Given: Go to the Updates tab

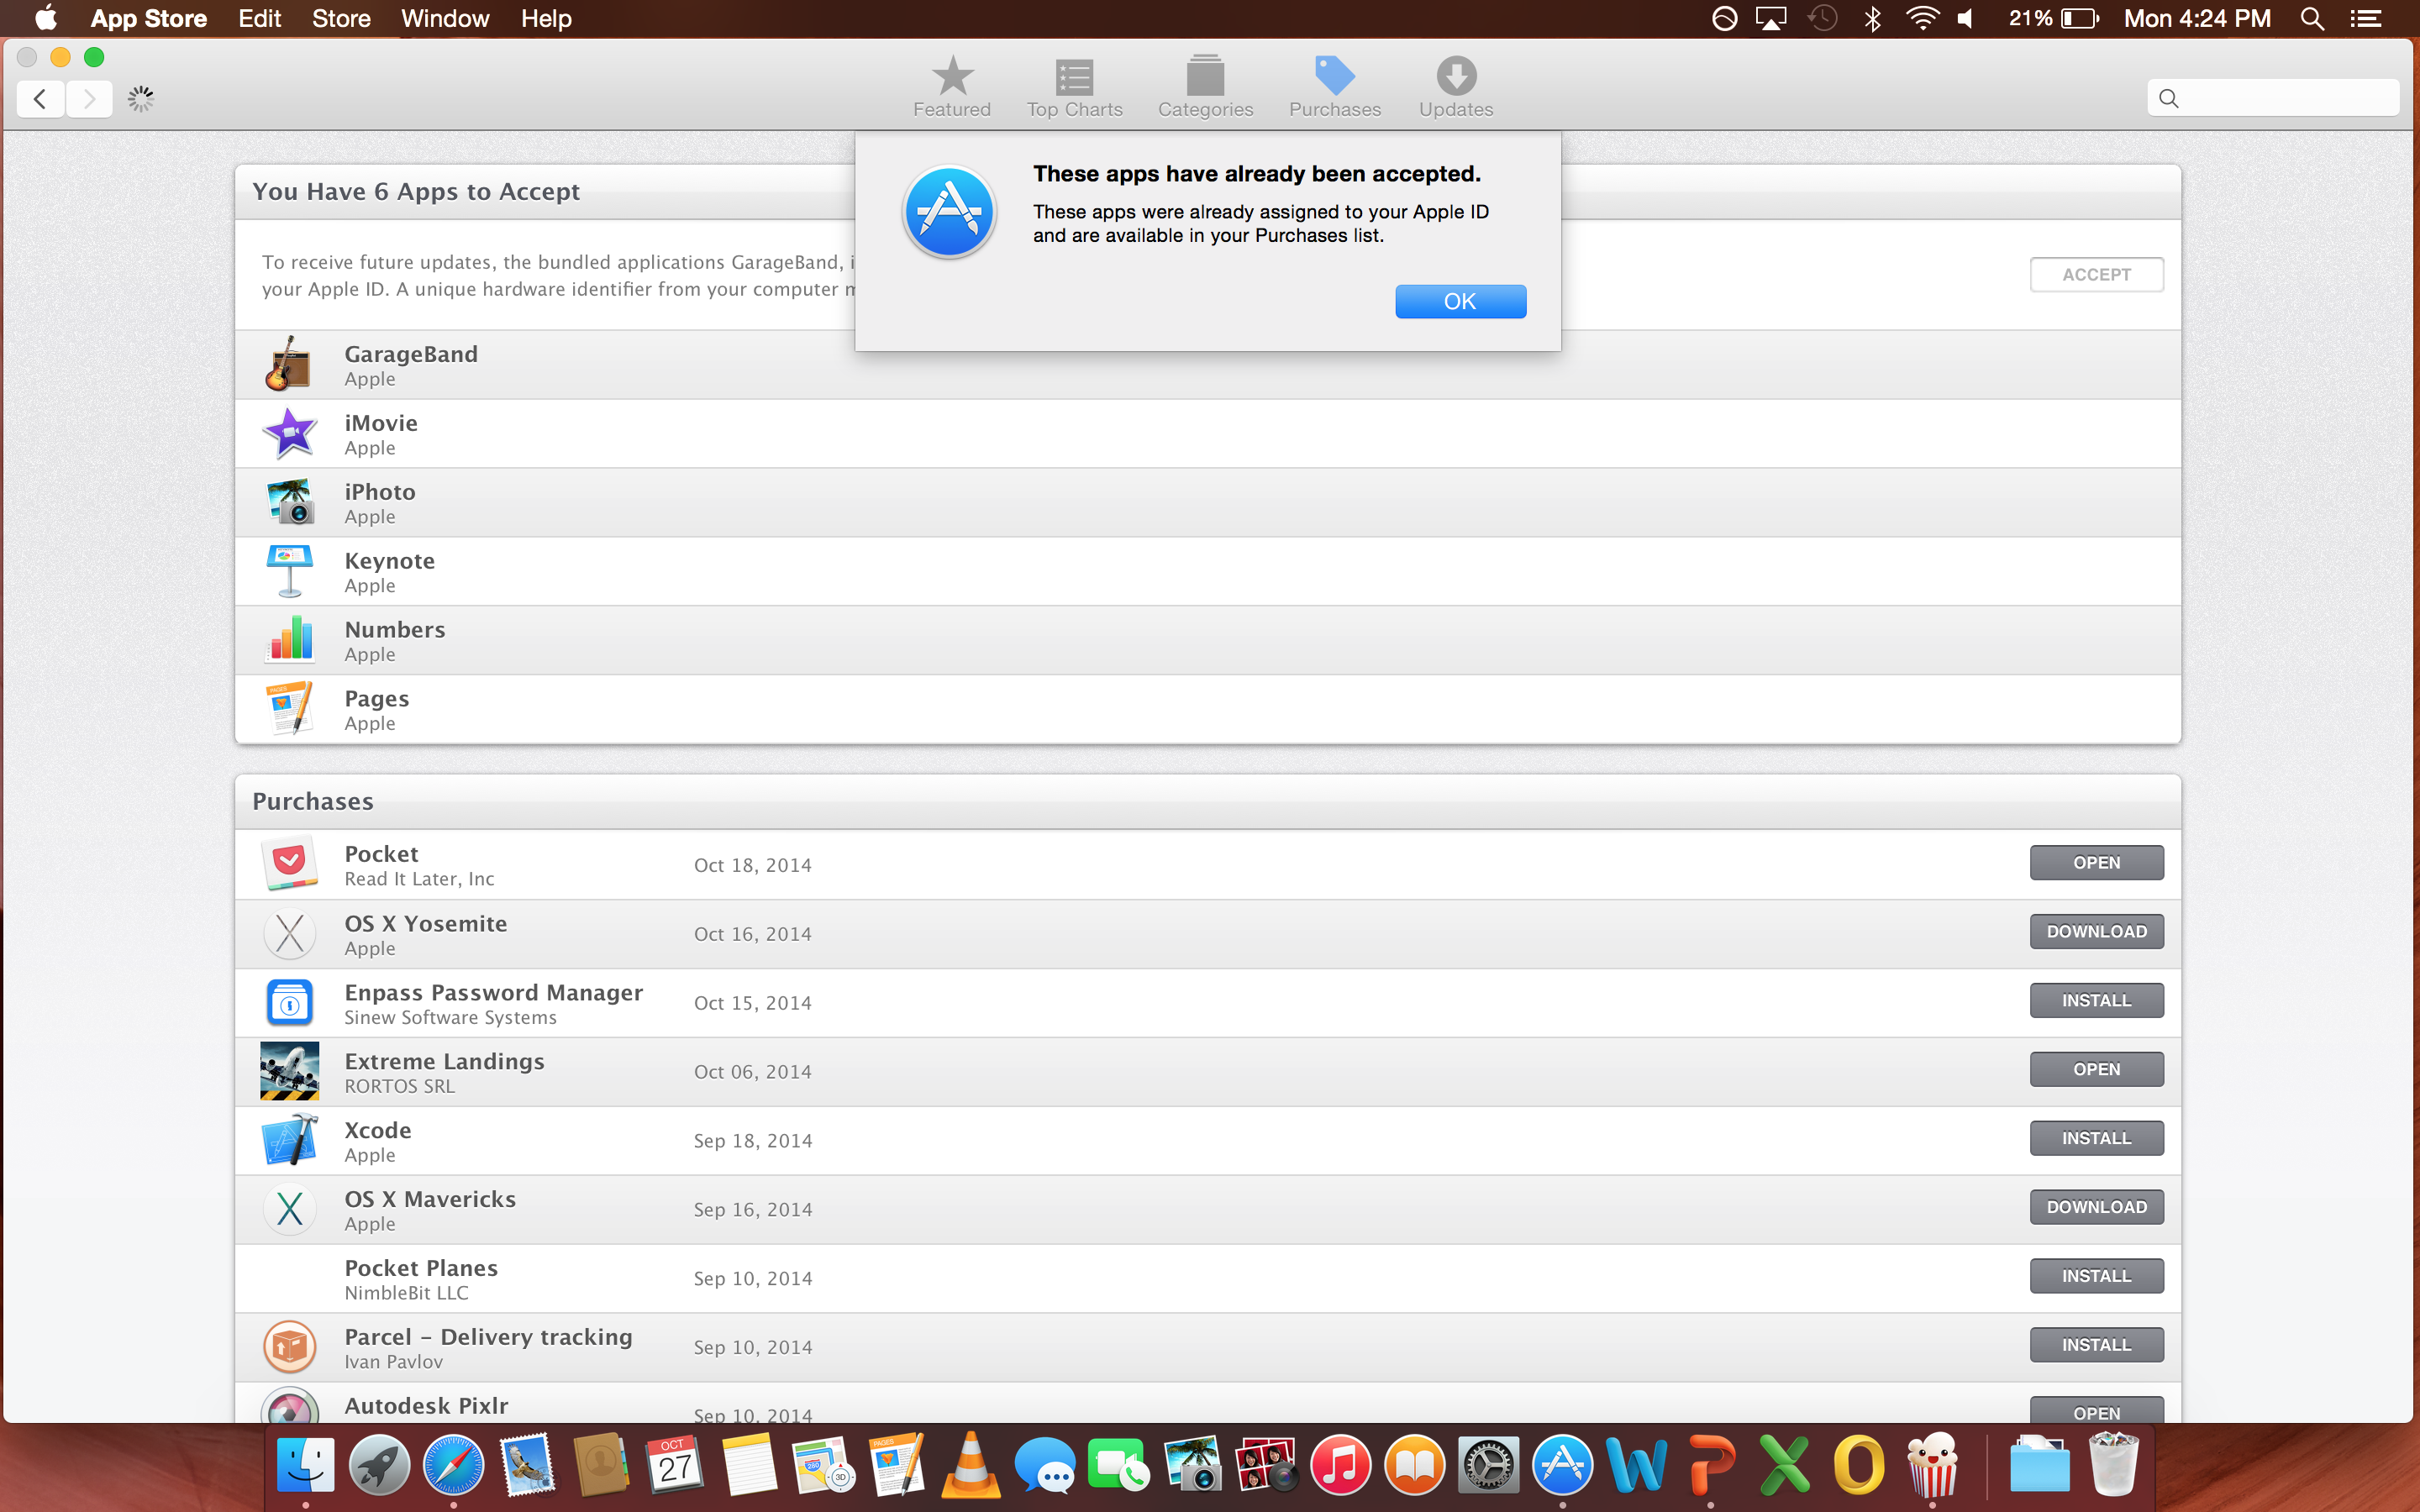Looking at the screenshot, I should pyautogui.click(x=1455, y=87).
